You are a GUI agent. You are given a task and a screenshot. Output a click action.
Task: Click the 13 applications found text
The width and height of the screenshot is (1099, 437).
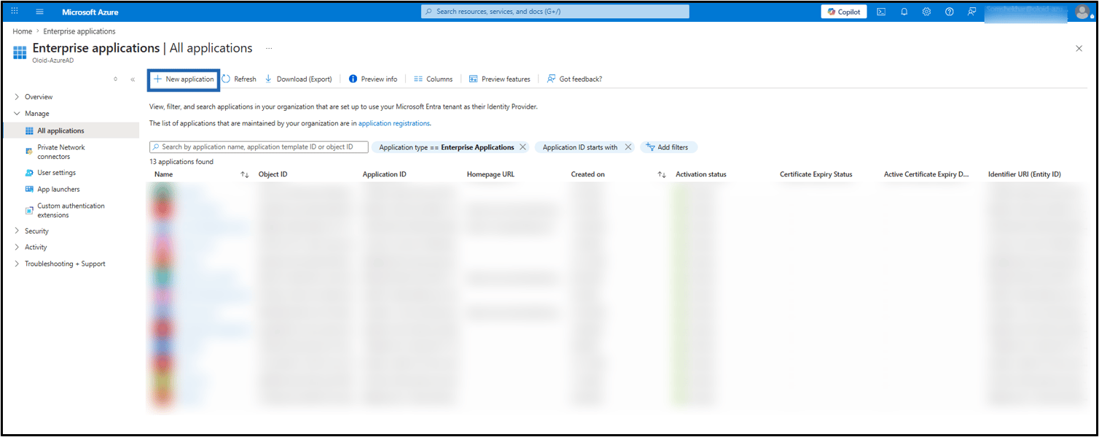point(181,162)
